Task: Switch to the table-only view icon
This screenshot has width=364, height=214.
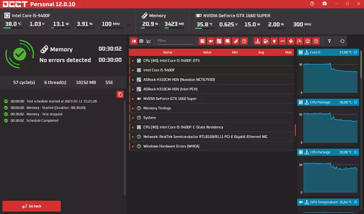Action: [x=141, y=41]
